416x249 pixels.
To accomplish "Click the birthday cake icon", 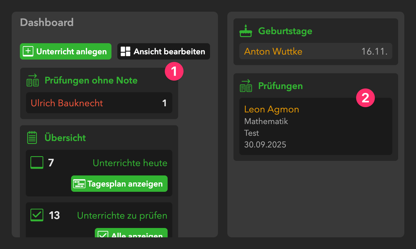I will 246,31.
